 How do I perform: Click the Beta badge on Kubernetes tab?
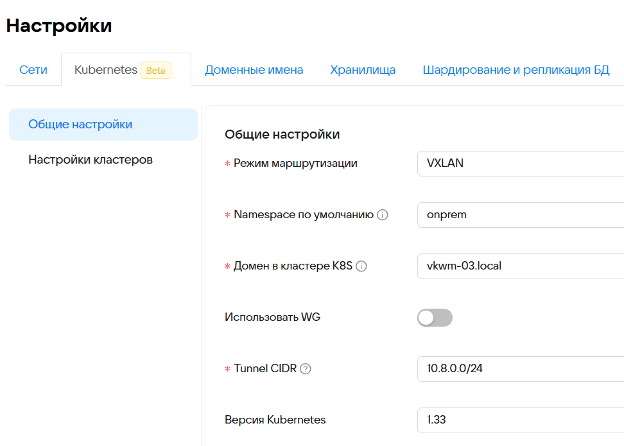pos(156,71)
